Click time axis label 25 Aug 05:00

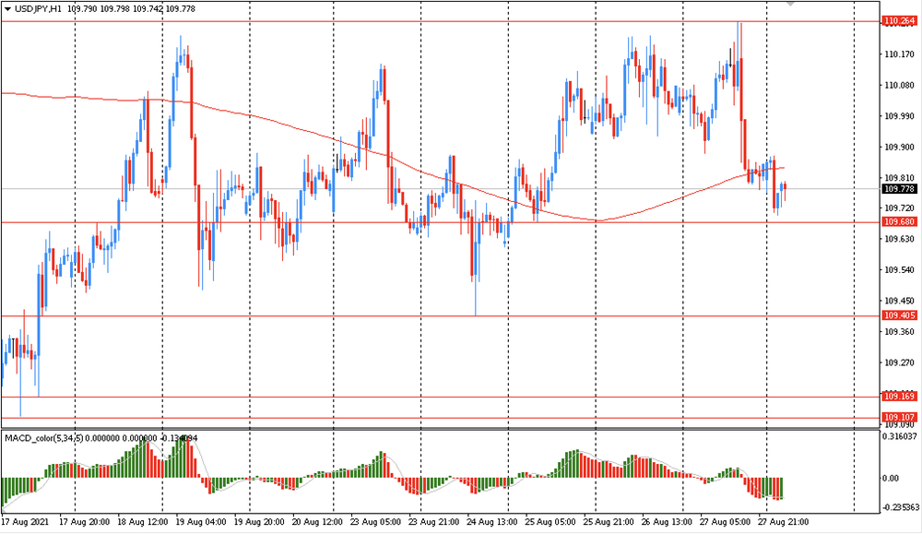point(550,522)
